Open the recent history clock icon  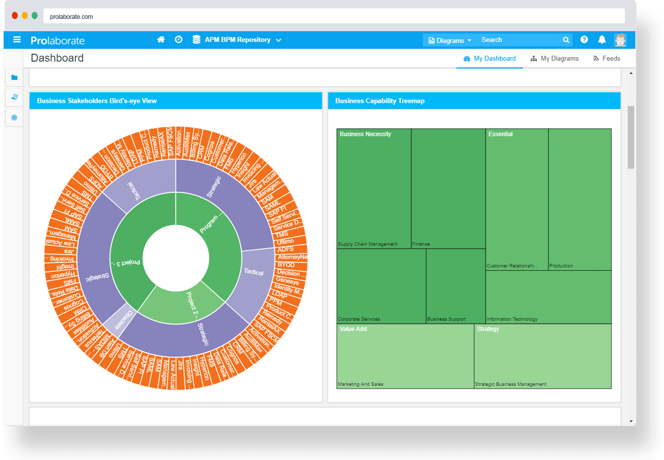(x=178, y=39)
